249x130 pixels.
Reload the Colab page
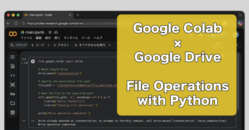(16, 24)
